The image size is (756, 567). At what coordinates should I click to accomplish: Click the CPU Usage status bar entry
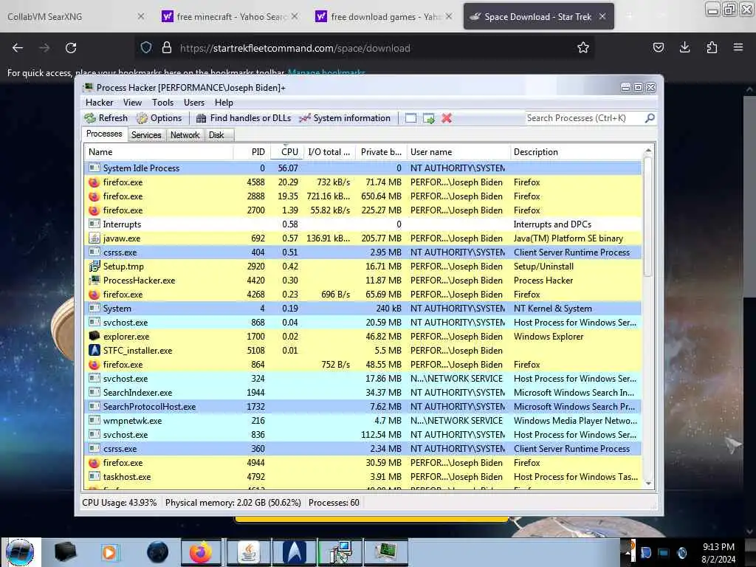tap(119, 502)
